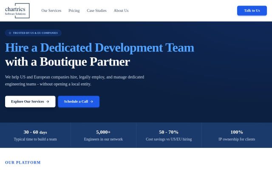Click the Schedule a Call button
This screenshot has height=170, width=272.
(79, 102)
